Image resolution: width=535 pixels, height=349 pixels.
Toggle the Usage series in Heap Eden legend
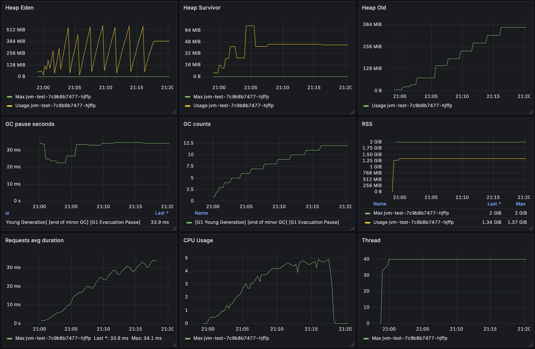pos(56,106)
